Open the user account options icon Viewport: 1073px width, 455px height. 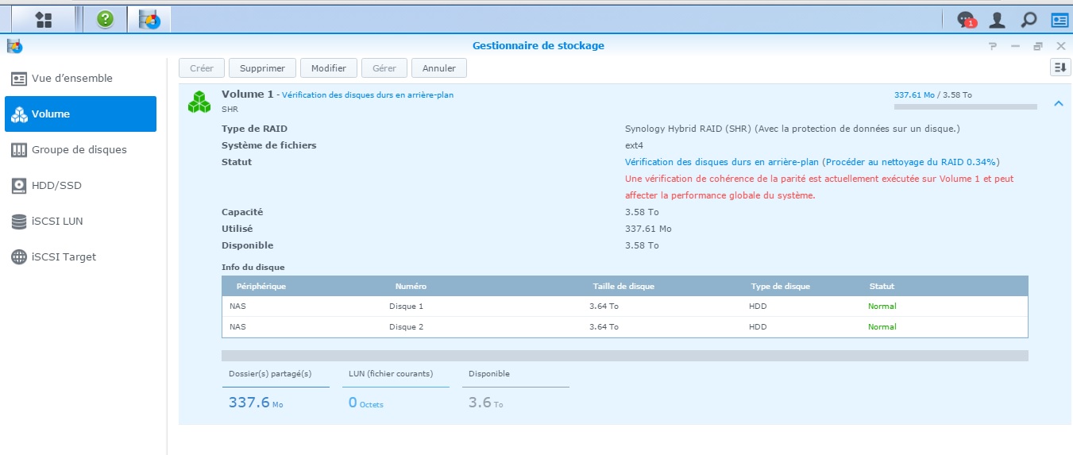click(x=997, y=20)
